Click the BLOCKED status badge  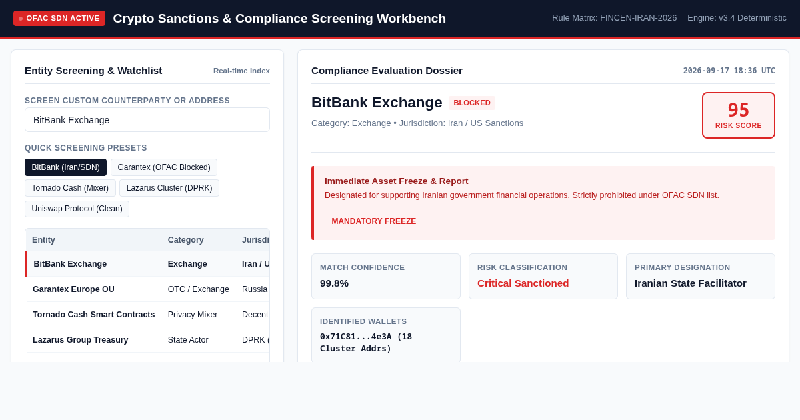coord(472,103)
